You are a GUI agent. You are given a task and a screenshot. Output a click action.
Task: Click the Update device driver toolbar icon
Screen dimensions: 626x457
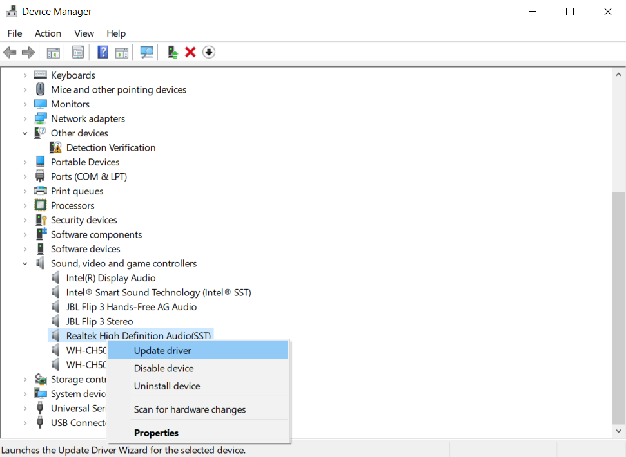point(173,52)
